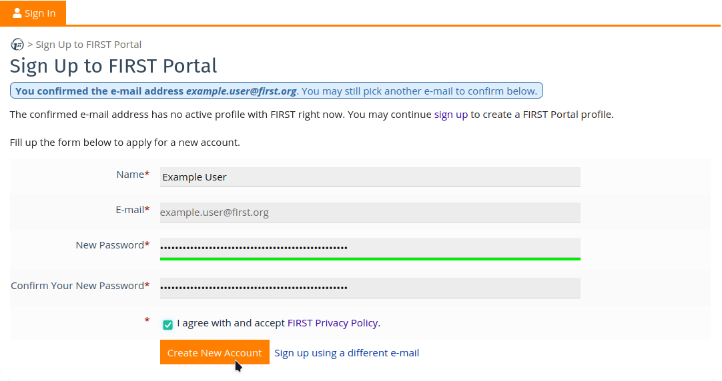Viewport: 722px width, 381px height.
Task: Focus the New Password field
Action: [x=370, y=248]
